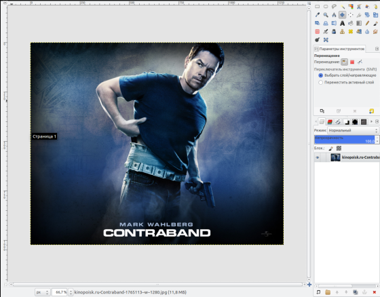Image resolution: width=380 pixels, height=297 pixels.
Task: Switch to the Layers tab
Action: [322, 121]
